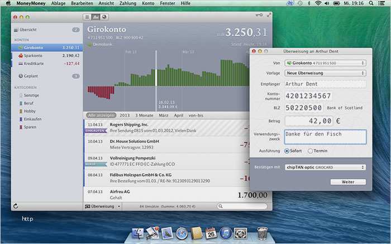Select the Alle anzeigen filter tab

pos(101,115)
